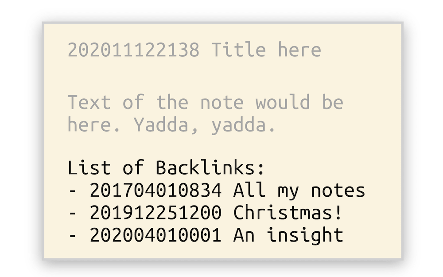Click the word "Yadda," in note text

click(x=166, y=125)
